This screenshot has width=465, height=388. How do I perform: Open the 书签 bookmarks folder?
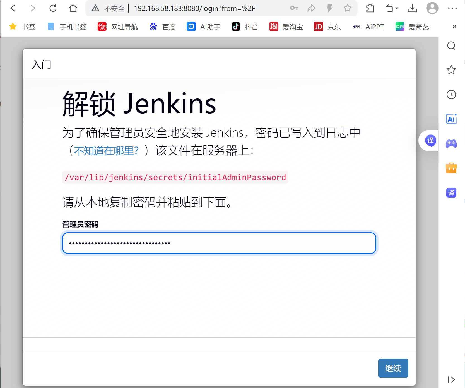coord(22,27)
